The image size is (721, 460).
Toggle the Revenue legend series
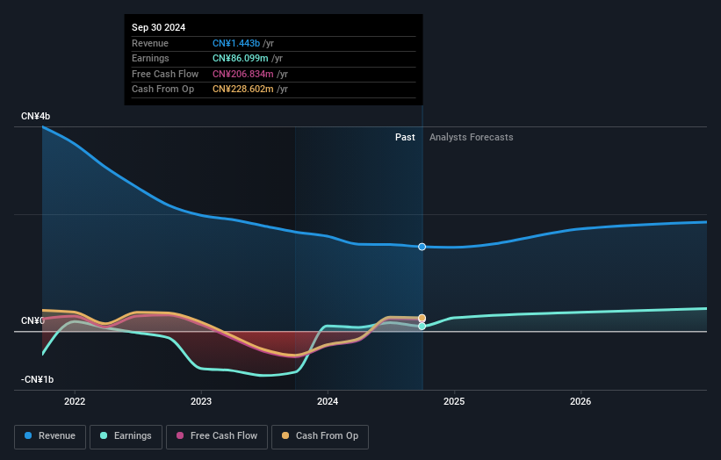50,436
